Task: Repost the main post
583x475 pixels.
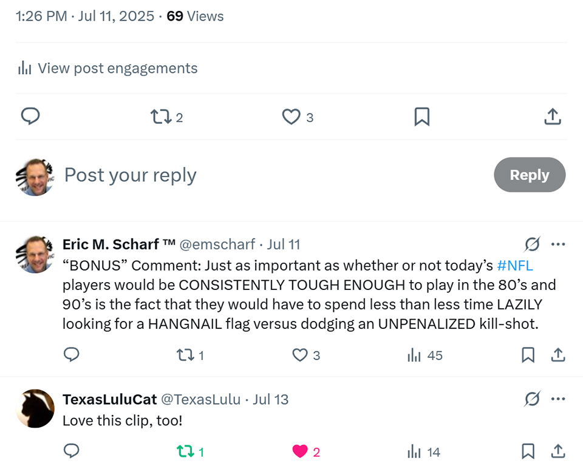Action: 161,116
